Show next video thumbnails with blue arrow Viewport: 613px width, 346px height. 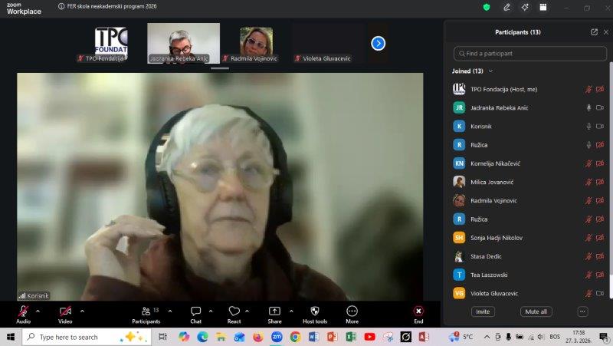point(378,44)
